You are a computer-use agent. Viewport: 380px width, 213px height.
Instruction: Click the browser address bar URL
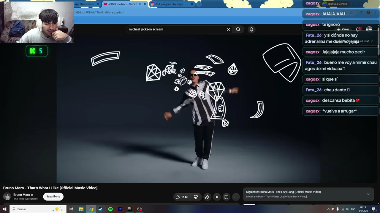tap(99, 12)
